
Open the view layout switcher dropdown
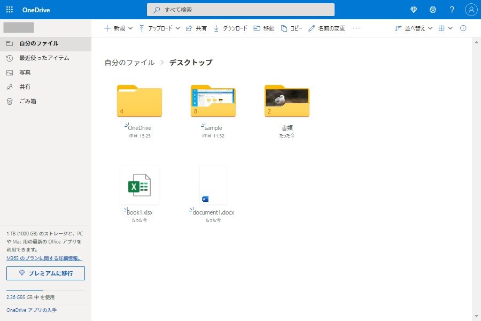(445, 28)
